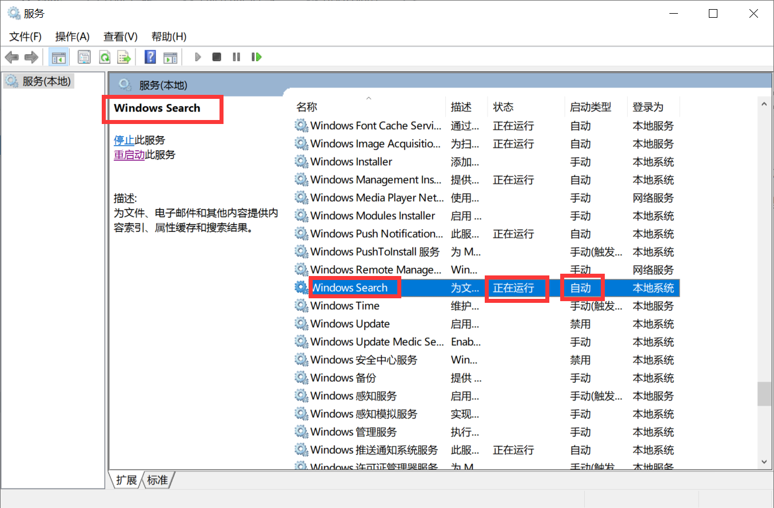Open the 文件(F) menu

26,37
